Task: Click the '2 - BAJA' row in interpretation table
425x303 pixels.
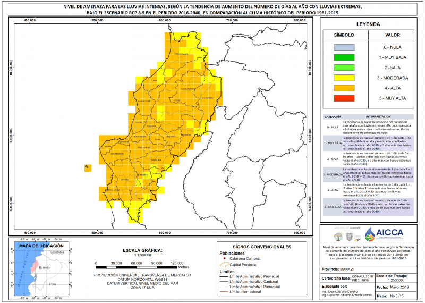Action: (368, 159)
